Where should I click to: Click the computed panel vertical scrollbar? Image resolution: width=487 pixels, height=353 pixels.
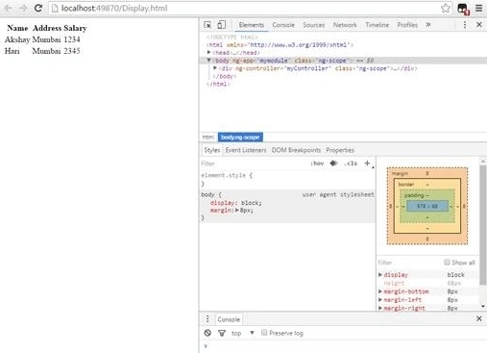tap(483, 224)
